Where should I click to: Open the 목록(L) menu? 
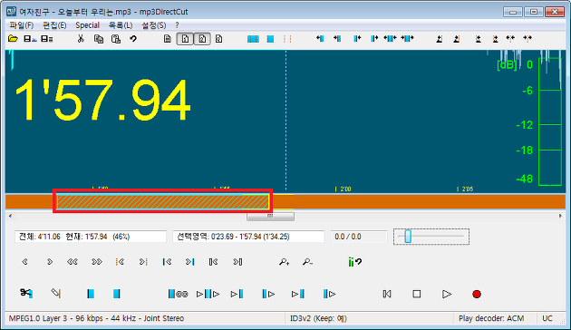pos(121,25)
